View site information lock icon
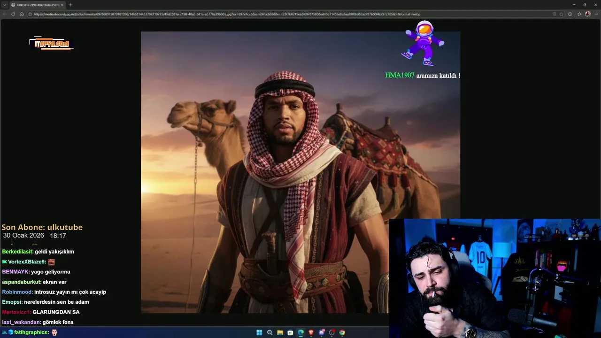The height and width of the screenshot is (338, 601). 31,14
